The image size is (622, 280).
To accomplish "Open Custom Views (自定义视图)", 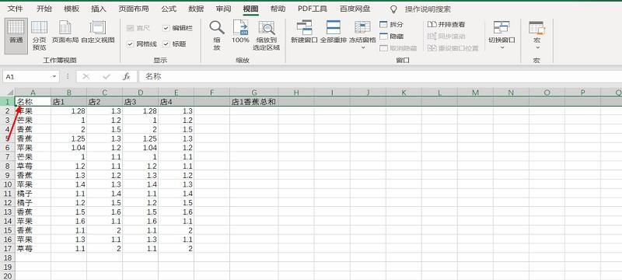I will 98,32.
